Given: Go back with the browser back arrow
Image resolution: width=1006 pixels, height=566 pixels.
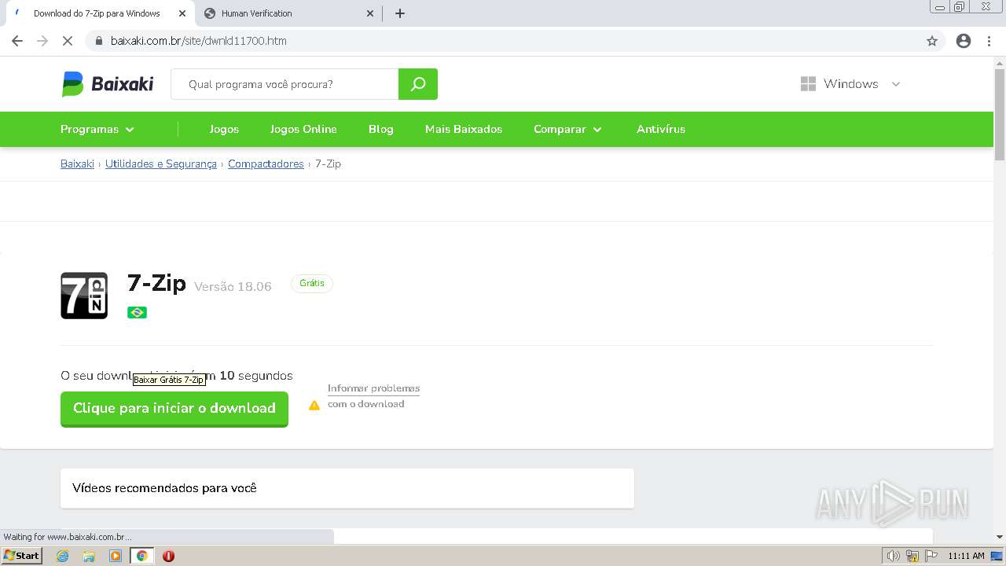Looking at the screenshot, I should [x=17, y=41].
